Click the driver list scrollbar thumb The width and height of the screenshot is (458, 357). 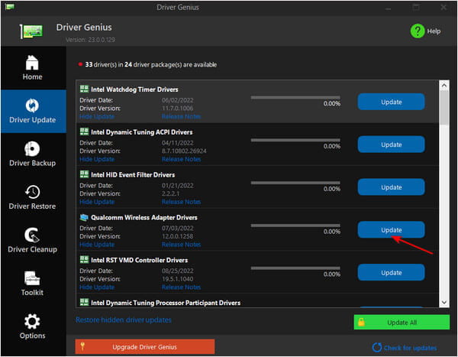click(x=444, y=107)
